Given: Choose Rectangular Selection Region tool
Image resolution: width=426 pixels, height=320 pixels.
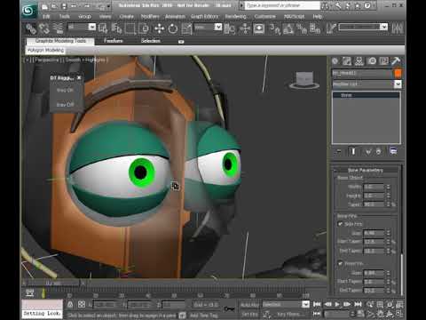Looking at the screenshot, I should pyautogui.click(x=130, y=28).
